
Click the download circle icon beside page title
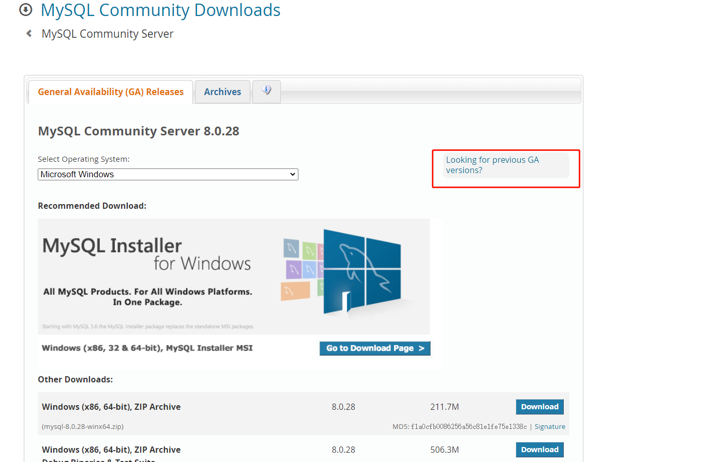(x=25, y=10)
